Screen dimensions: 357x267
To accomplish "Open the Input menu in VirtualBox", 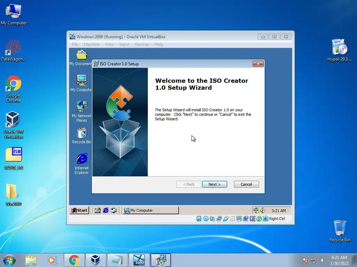I will (x=124, y=44).
